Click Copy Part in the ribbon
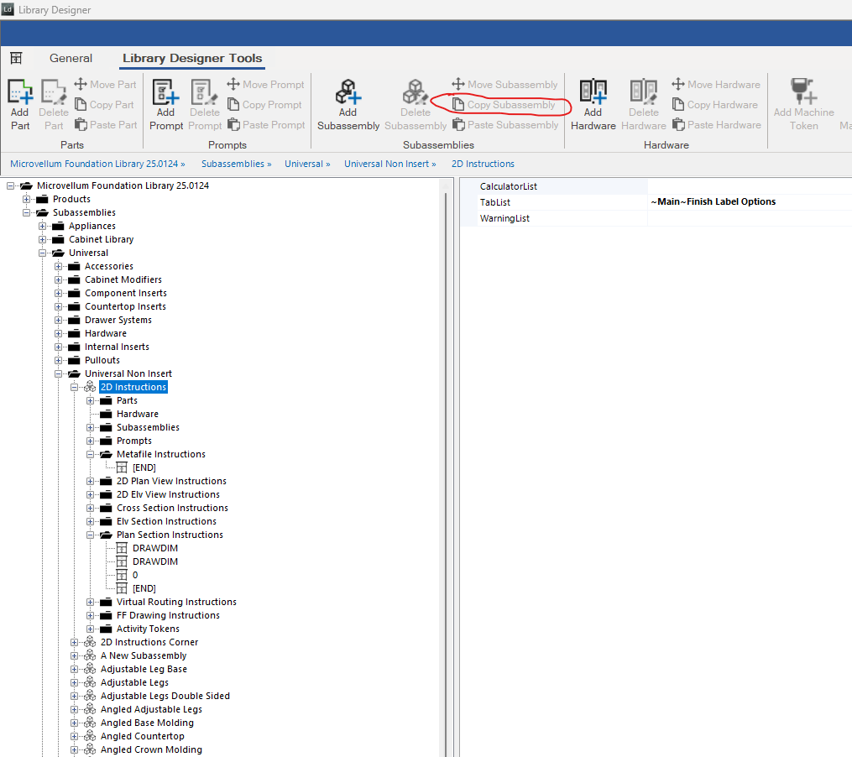Screen dimensions: 852x757 pyautogui.click(x=104, y=104)
